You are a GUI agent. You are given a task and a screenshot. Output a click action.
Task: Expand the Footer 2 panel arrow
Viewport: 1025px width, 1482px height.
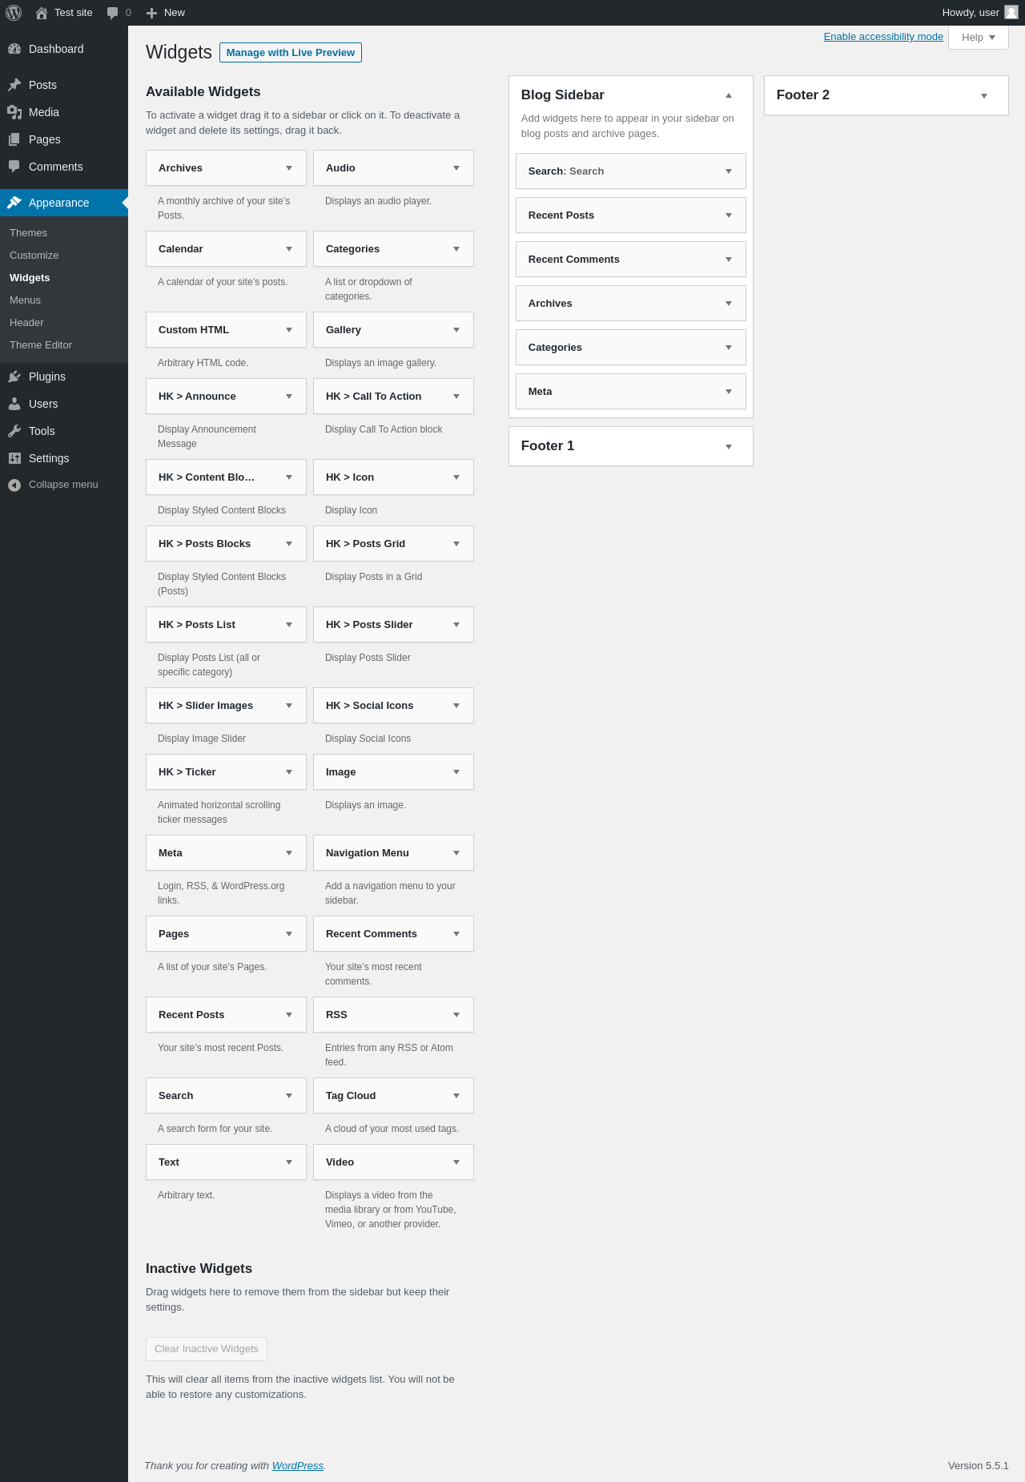tap(984, 95)
